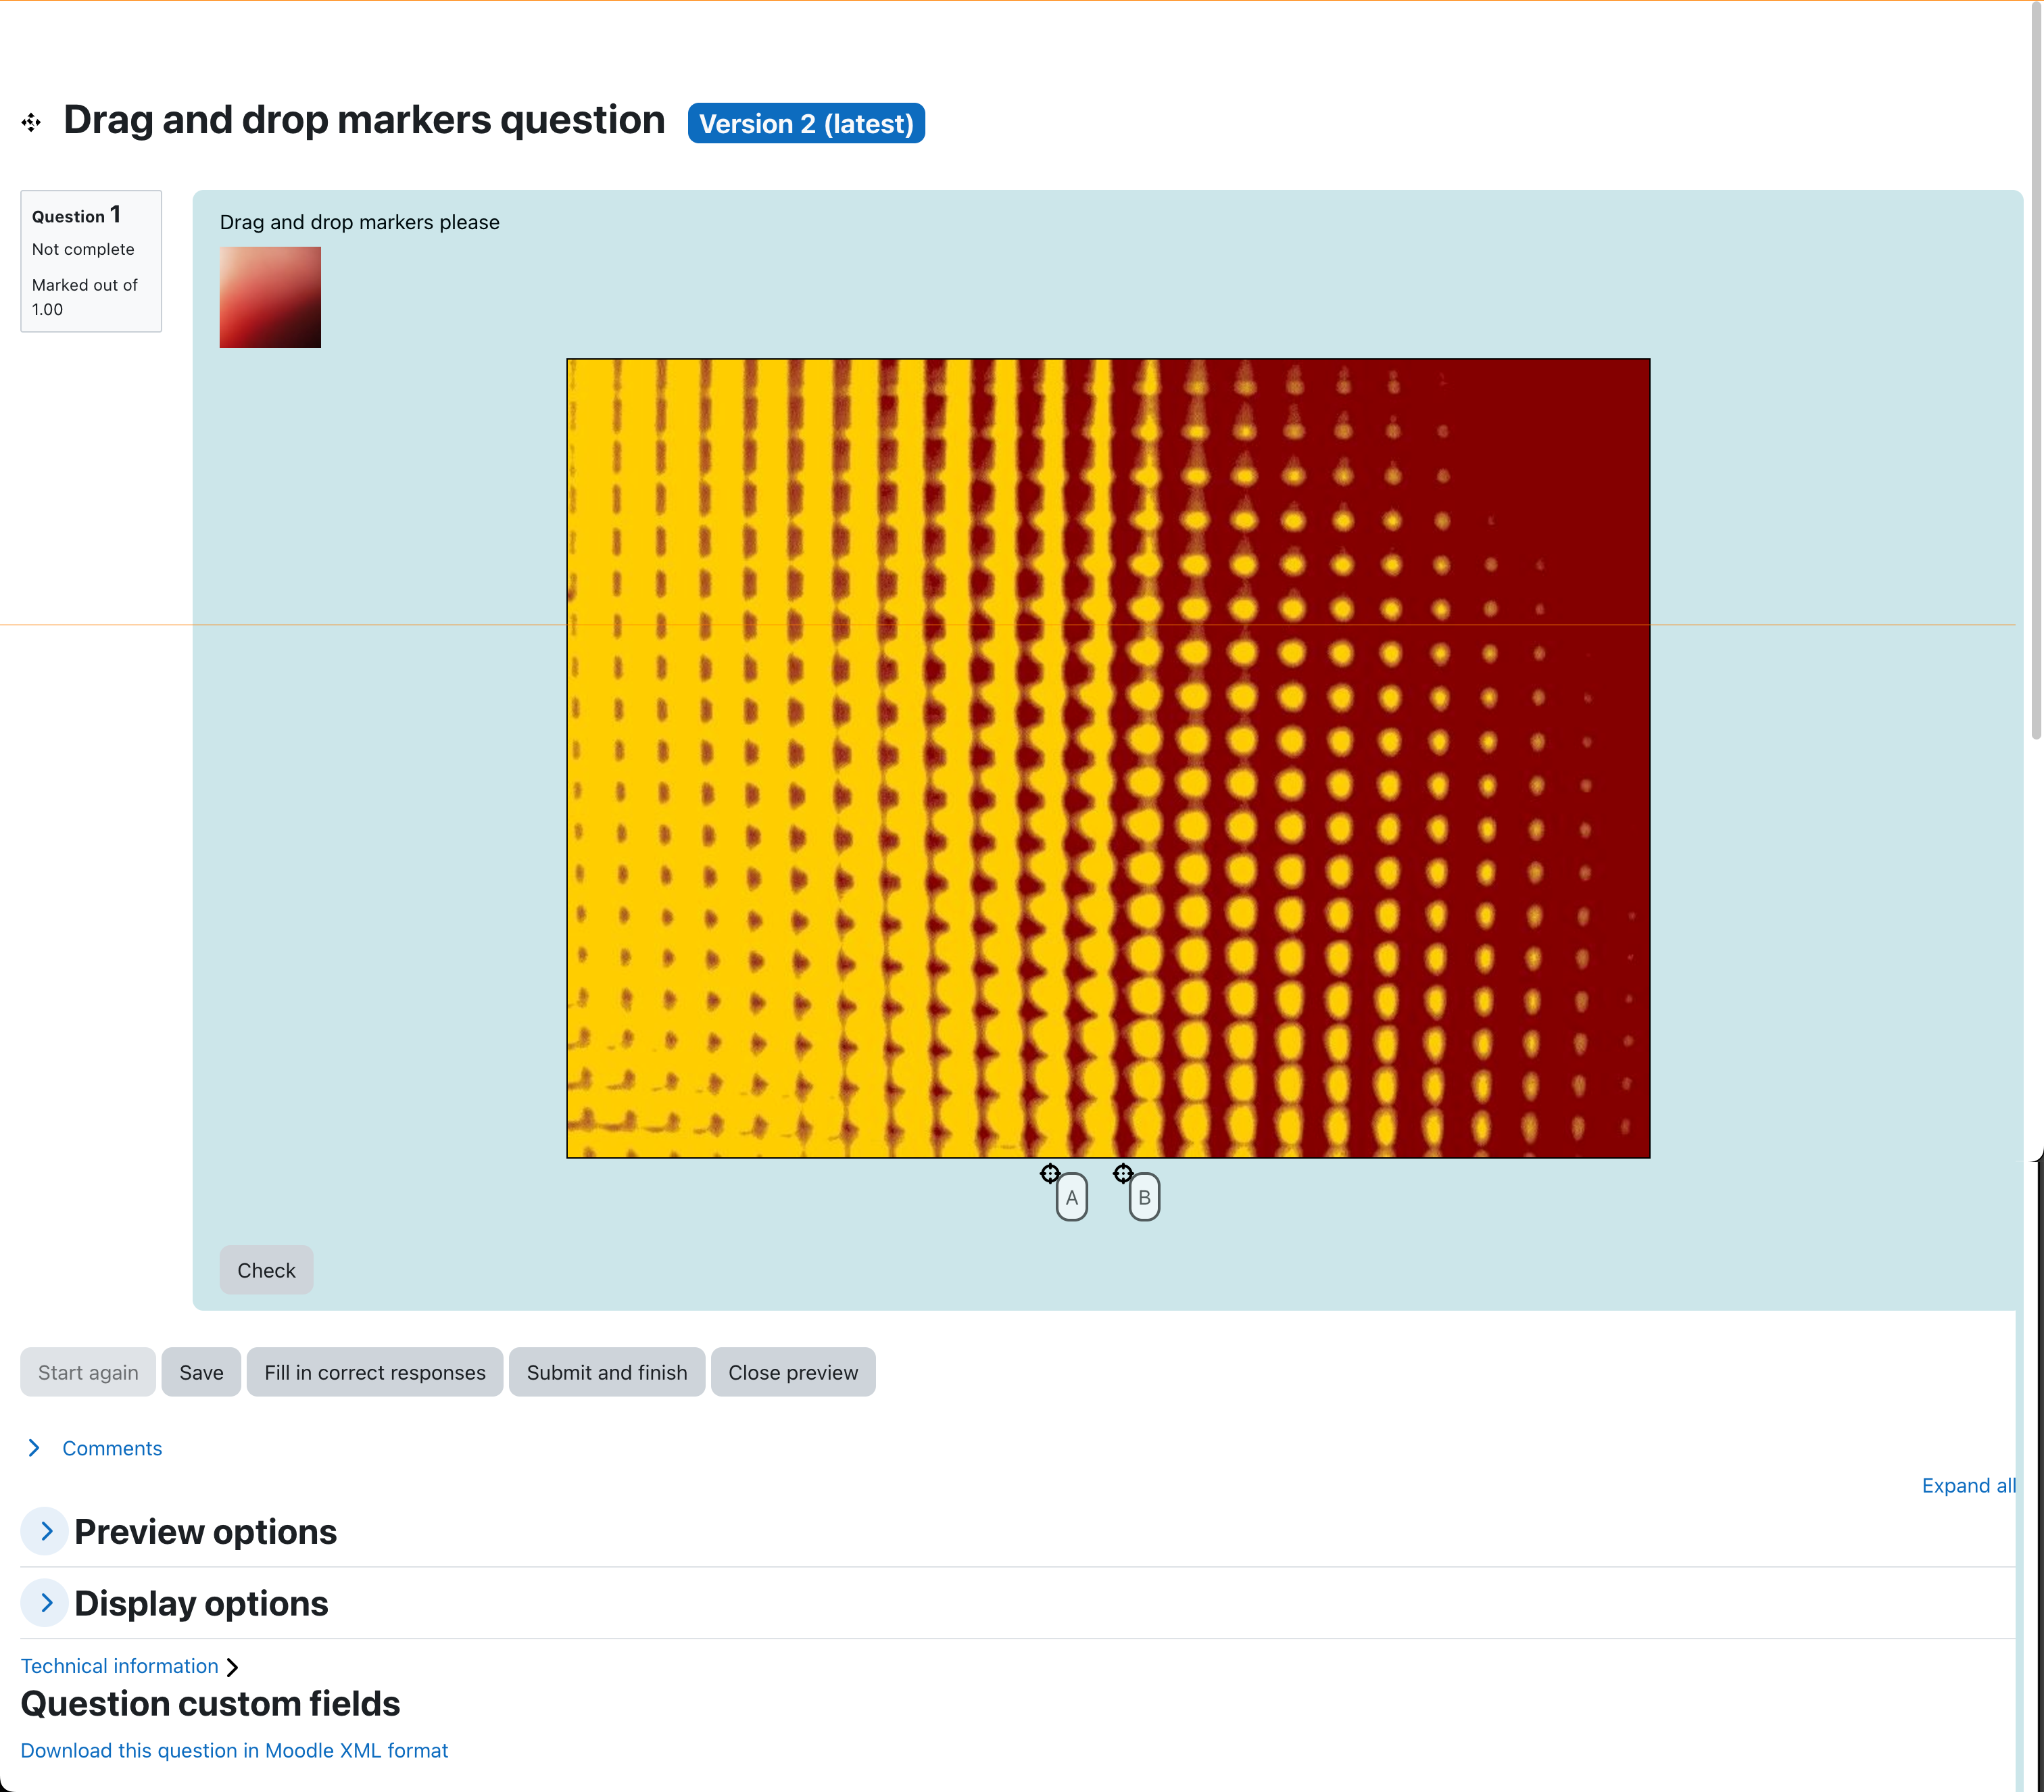Expand the Preview options chevron

click(45, 1531)
